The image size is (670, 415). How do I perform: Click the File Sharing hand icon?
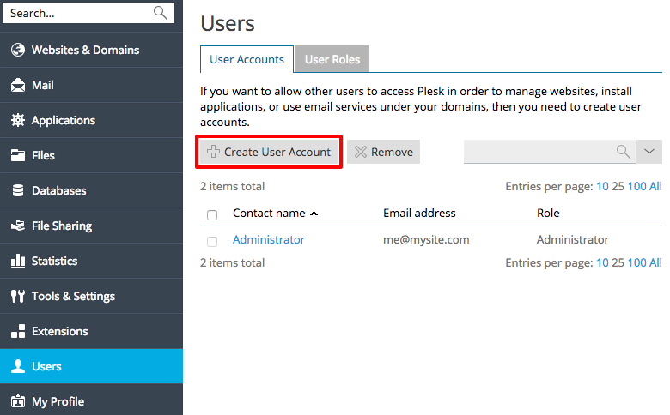click(x=18, y=226)
